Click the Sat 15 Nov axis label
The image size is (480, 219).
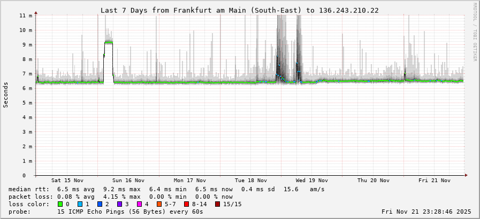(67, 181)
